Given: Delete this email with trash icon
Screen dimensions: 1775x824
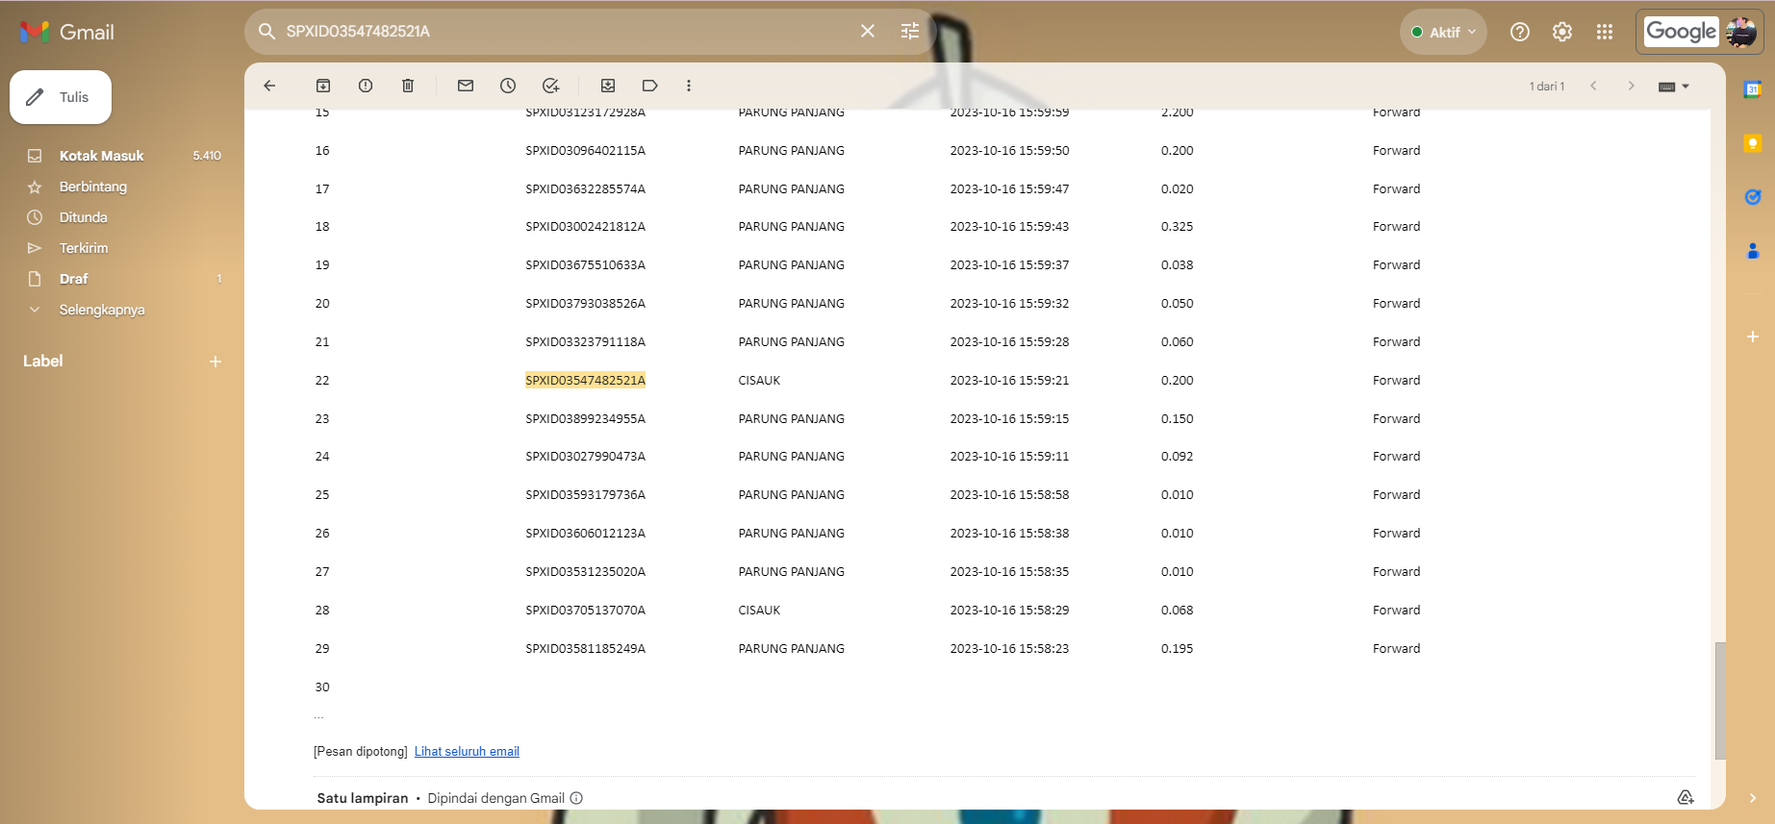Looking at the screenshot, I should tap(408, 86).
